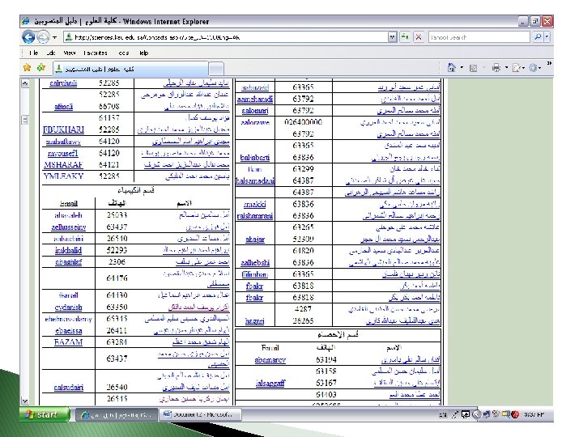Click phone number 026400000 cell
583x437 pixels.
pyautogui.click(x=303, y=122)
